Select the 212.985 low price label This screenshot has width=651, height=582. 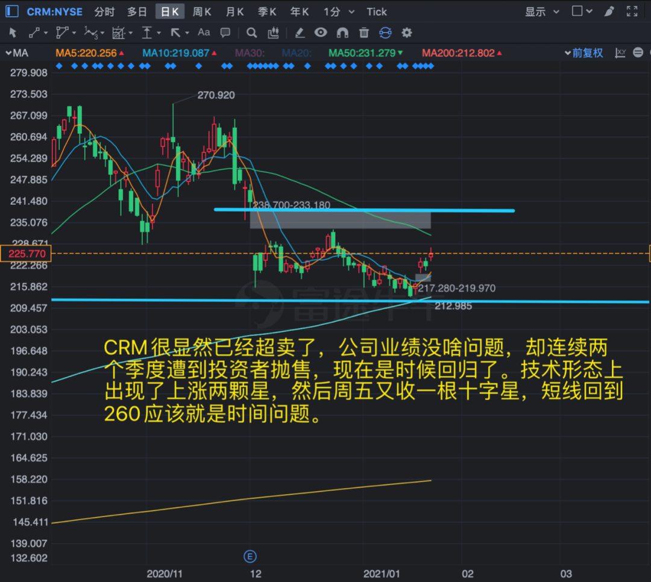point(453,306)
